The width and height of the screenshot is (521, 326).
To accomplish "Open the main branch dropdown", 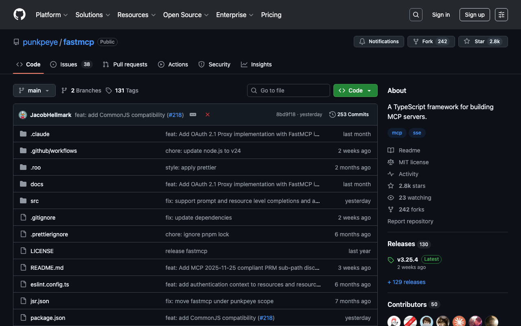I will [34, 90].
